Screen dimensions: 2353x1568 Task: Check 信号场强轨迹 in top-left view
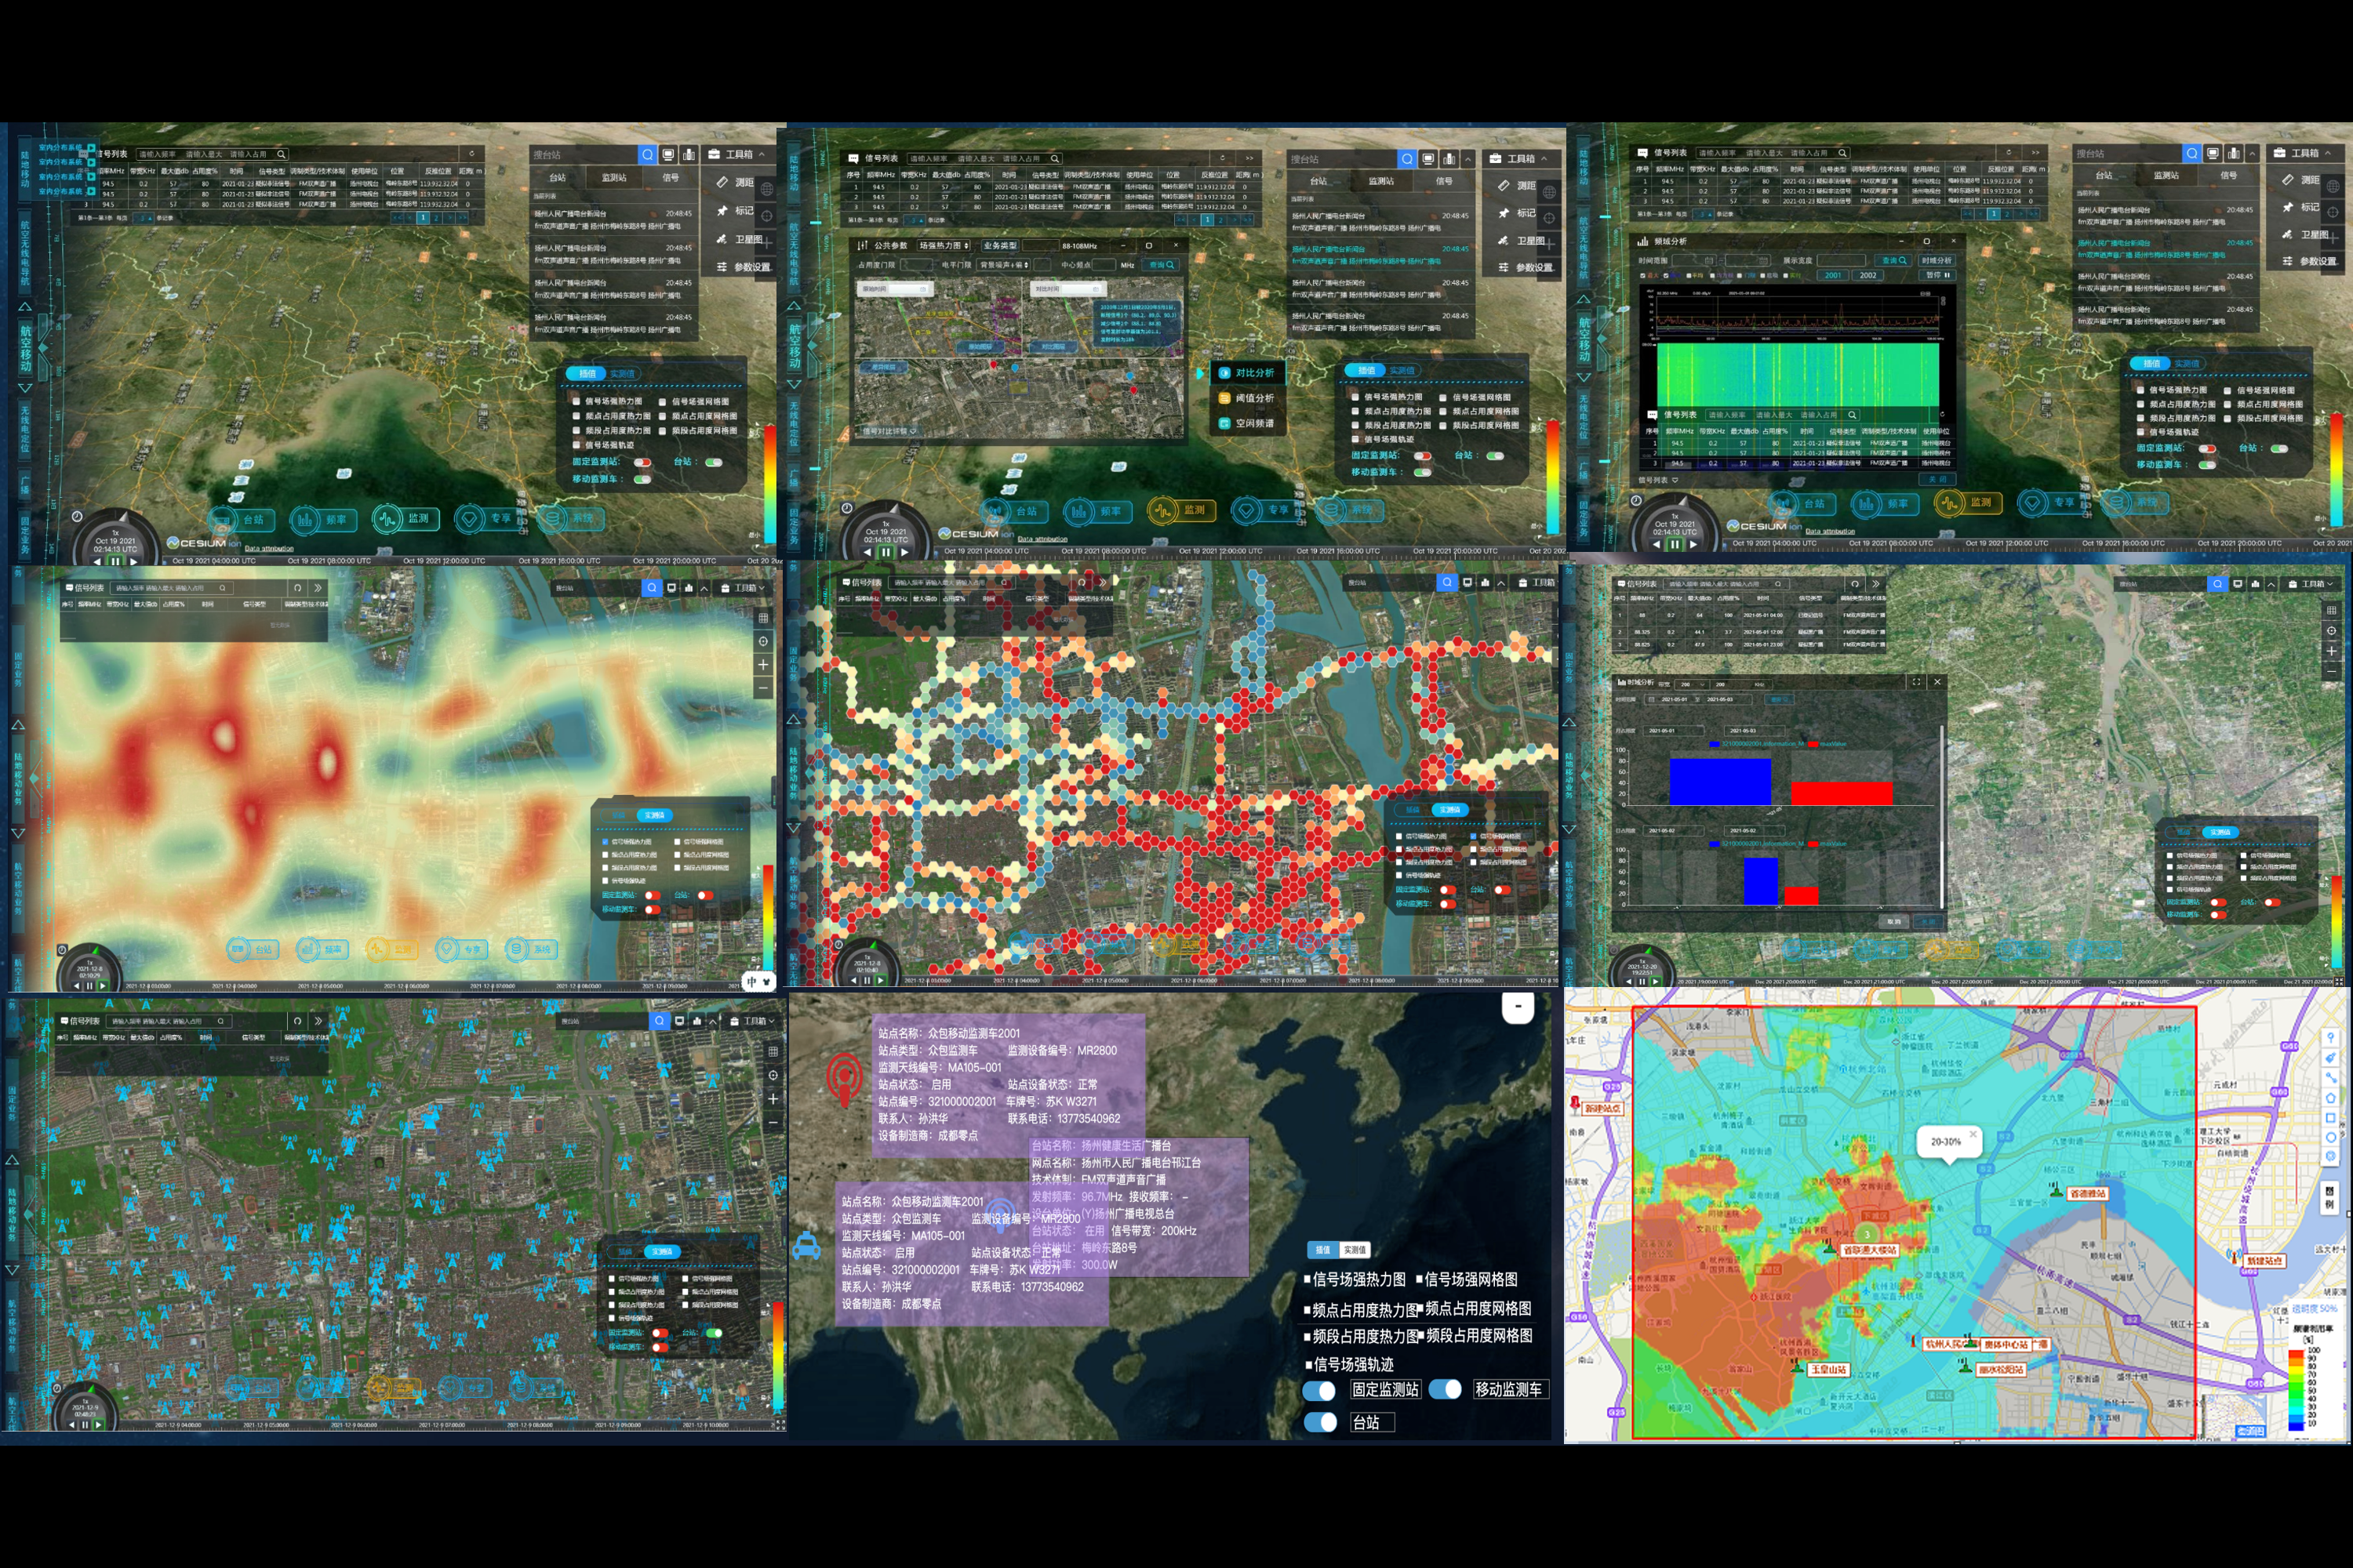tap(576, 445)
